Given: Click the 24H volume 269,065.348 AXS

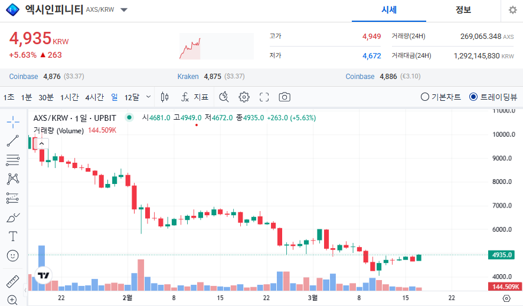Looking at the screenshot, I should 487,37.
